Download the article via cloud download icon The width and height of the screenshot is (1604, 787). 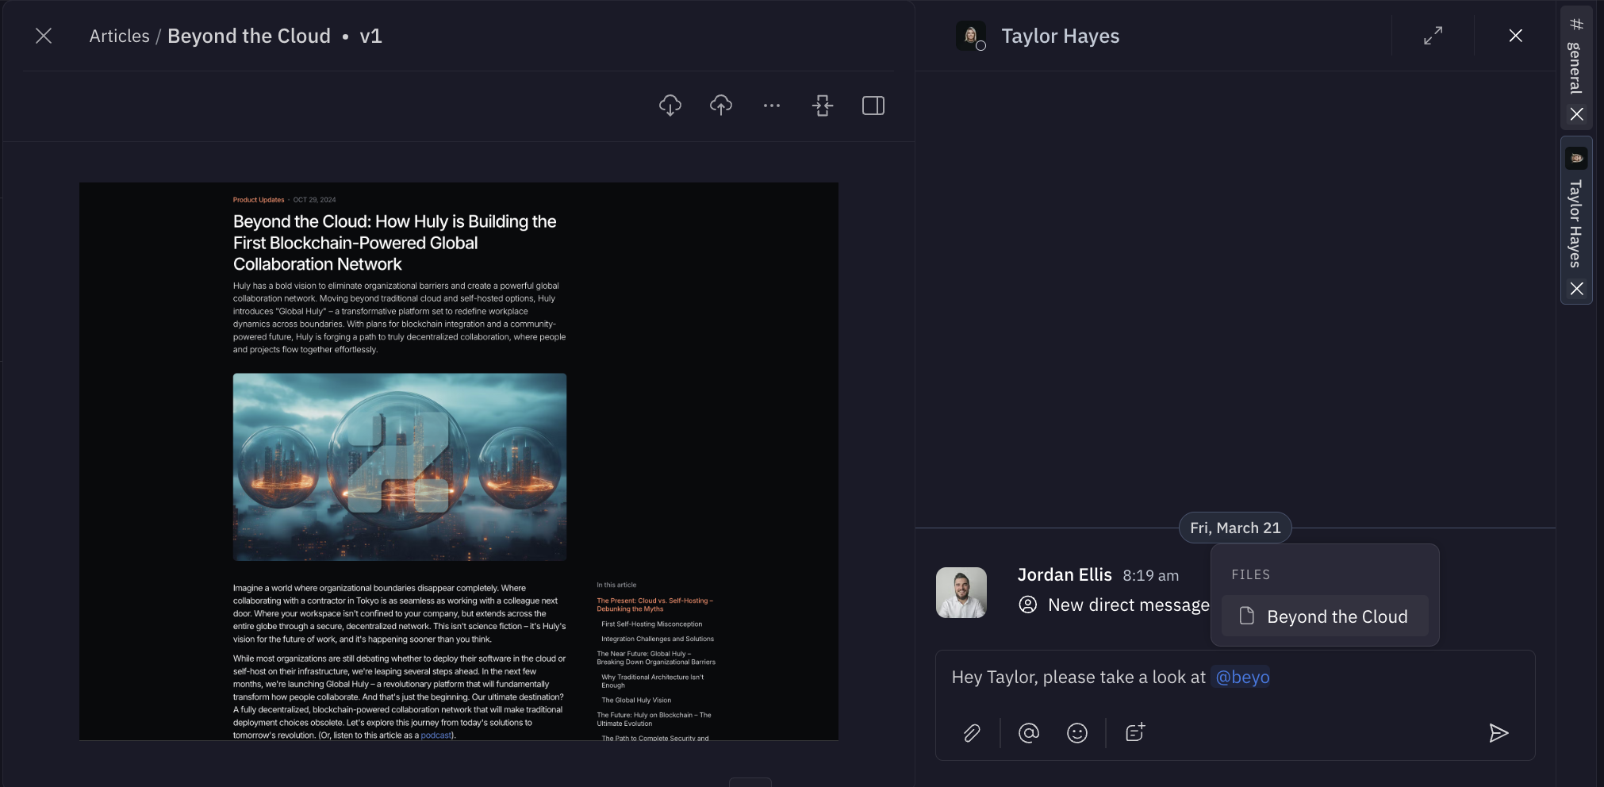click(x=670, y=105)
